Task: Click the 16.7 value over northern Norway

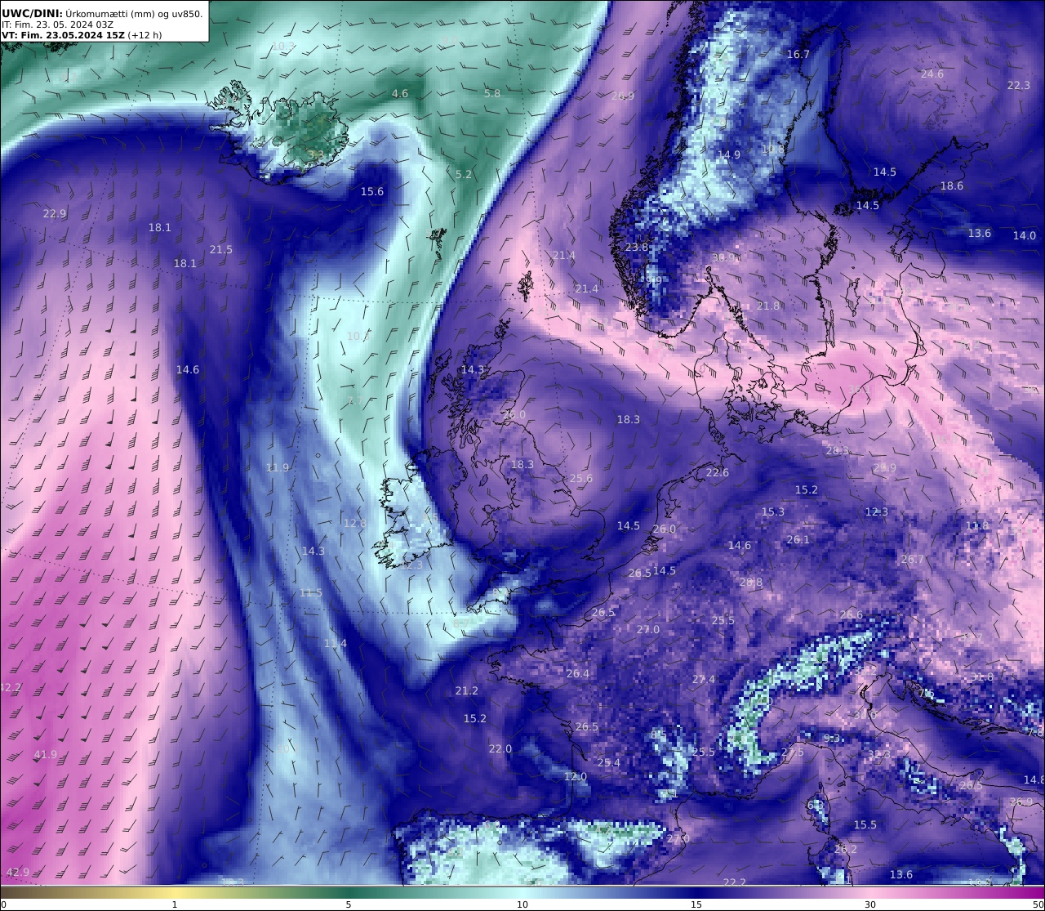Action: click(x=798, y=55)
